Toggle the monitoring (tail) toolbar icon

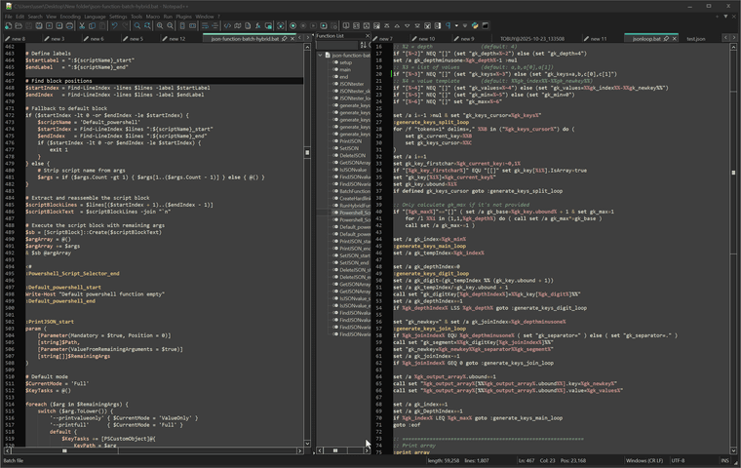[x=281, y=26]
